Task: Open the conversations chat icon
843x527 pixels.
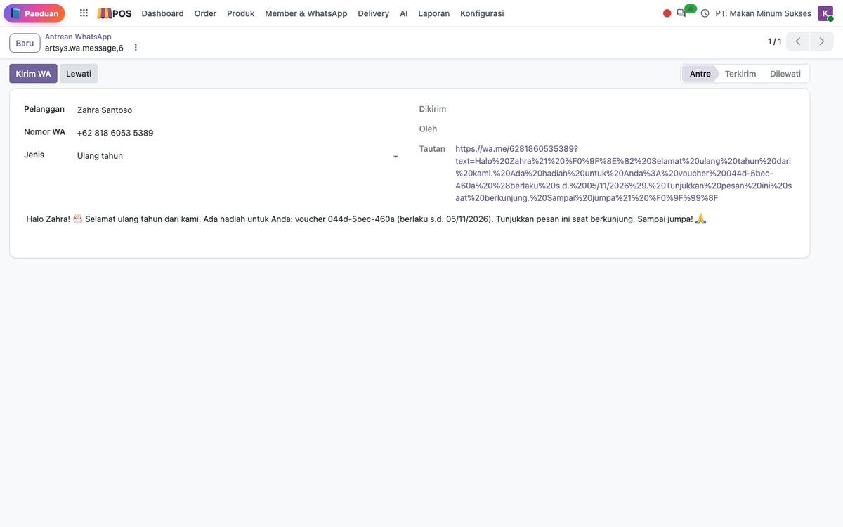Action: (x=681, y=13)
